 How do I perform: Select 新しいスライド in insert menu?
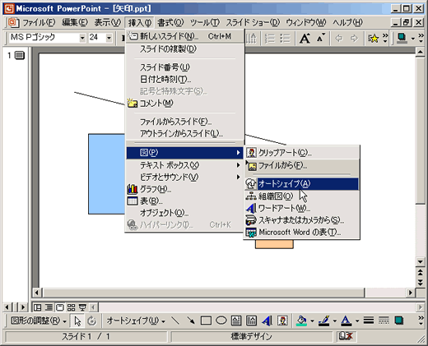tap(184, 36)
